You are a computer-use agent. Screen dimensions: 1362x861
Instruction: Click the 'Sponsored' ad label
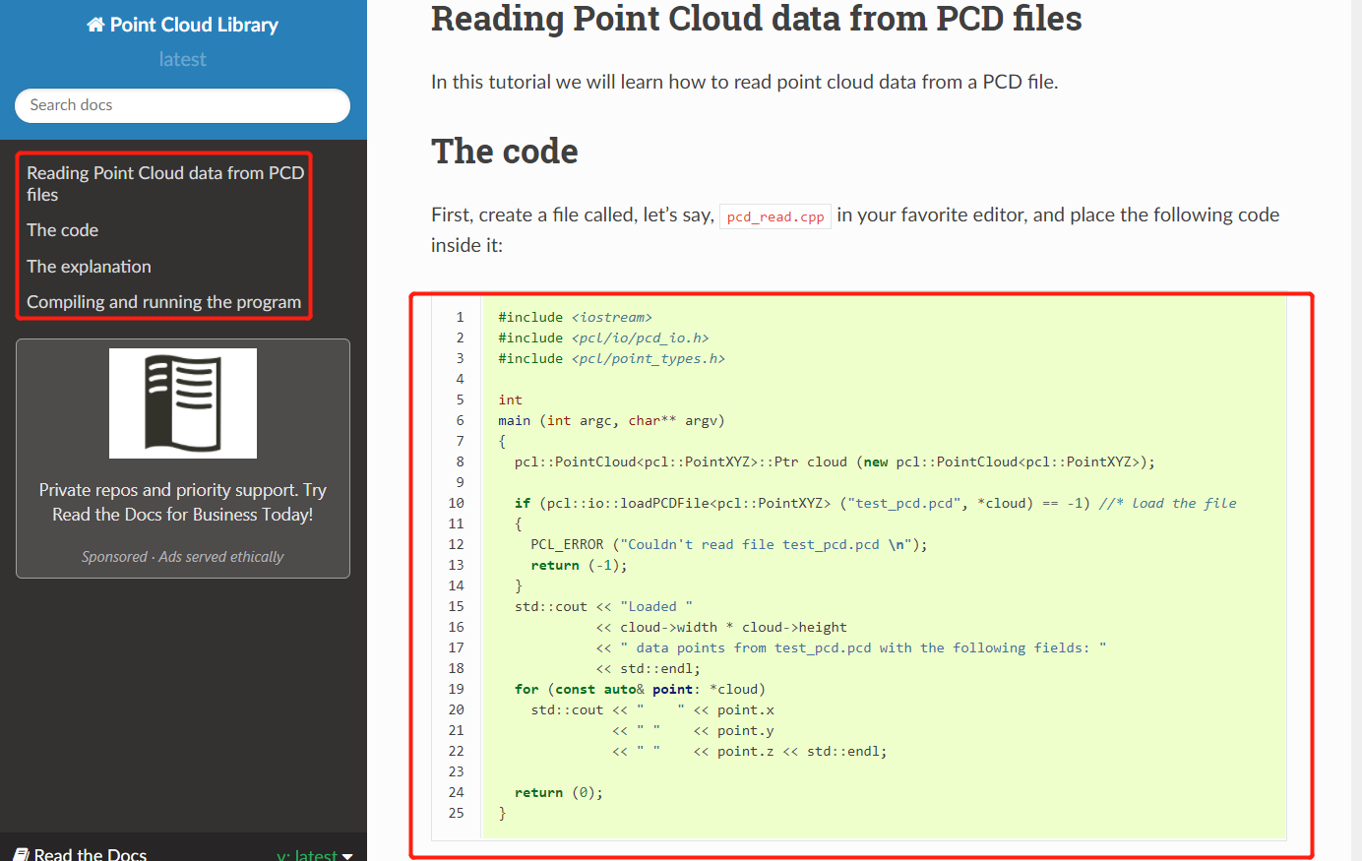[x=114, y=557]
